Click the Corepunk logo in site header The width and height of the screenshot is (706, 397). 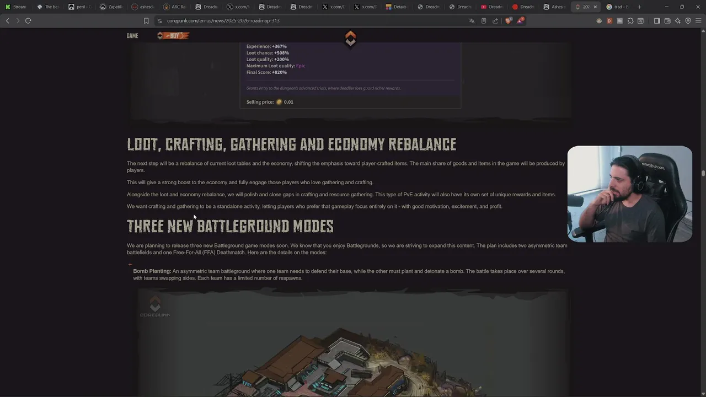tap(350, 39)
